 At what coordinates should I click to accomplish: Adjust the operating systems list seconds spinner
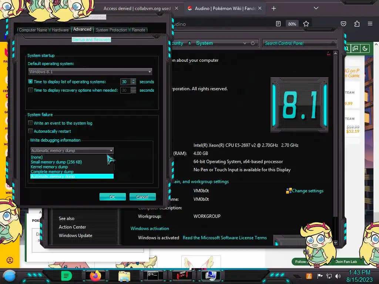click(x=133, y=82)
